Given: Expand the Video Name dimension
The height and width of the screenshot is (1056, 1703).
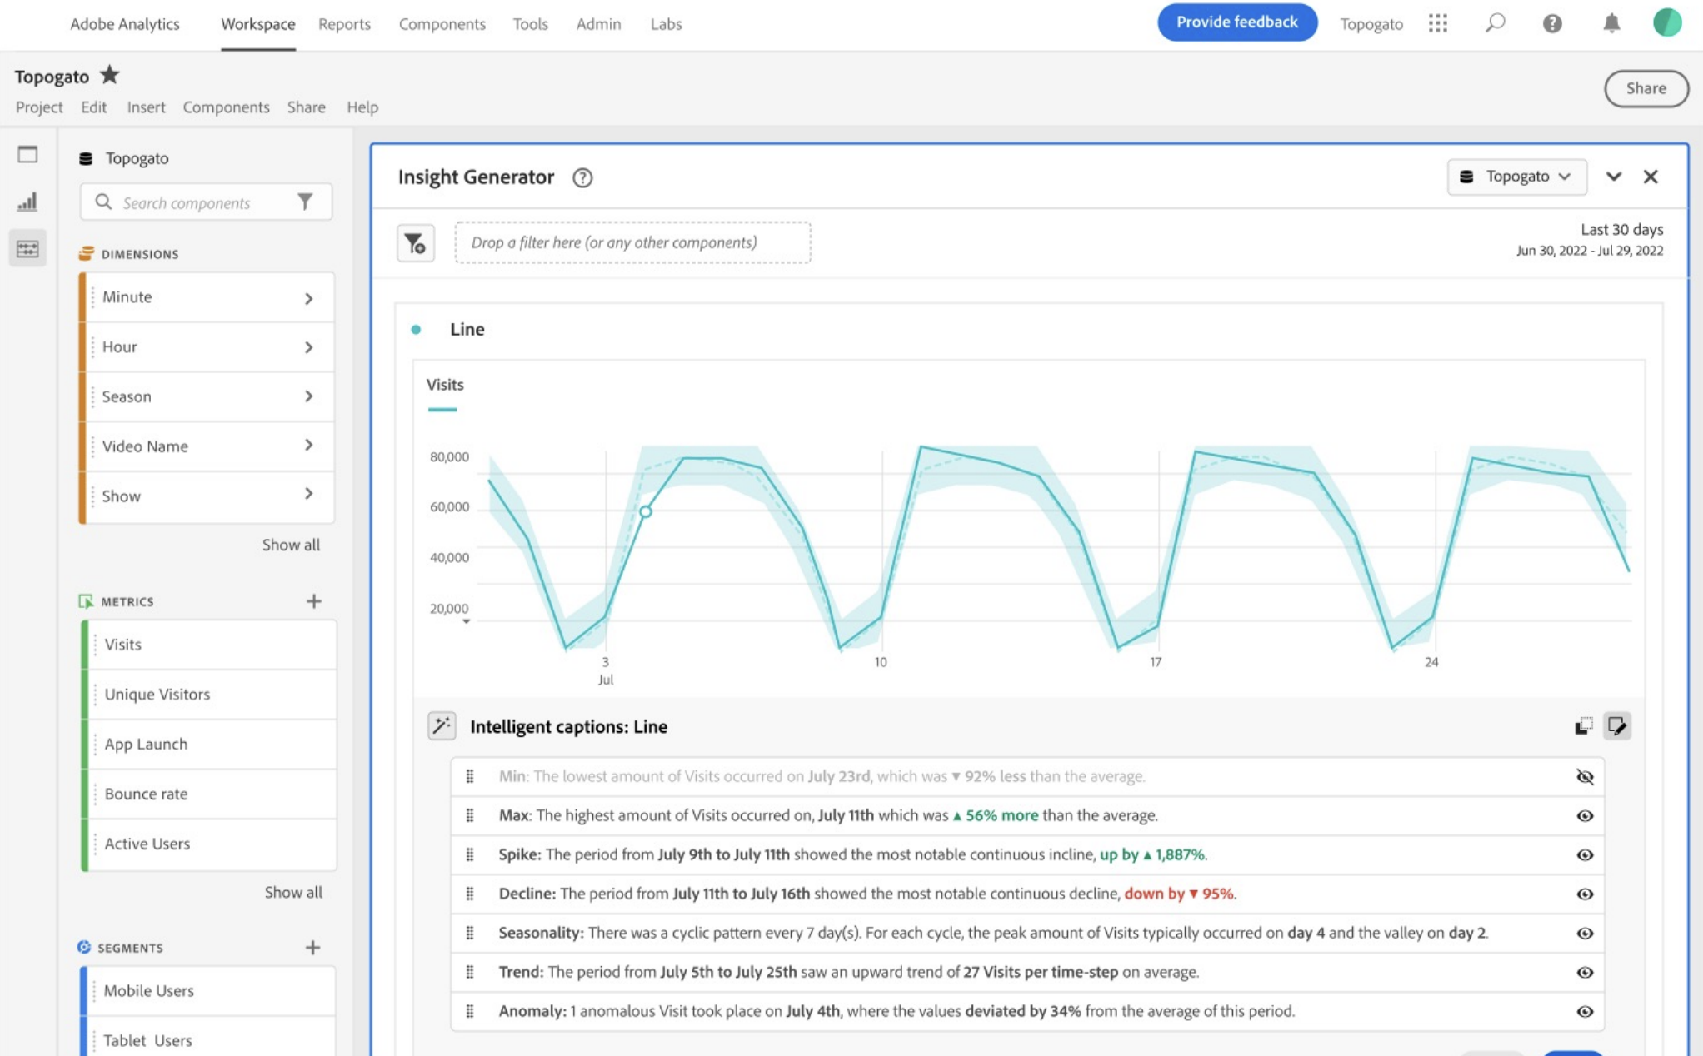Looking at the screenshot, I should point(308,446).
